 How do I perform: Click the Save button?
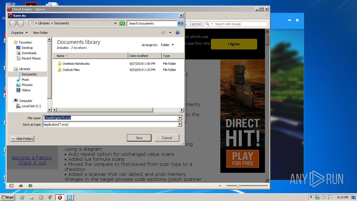tap(139, 138)
